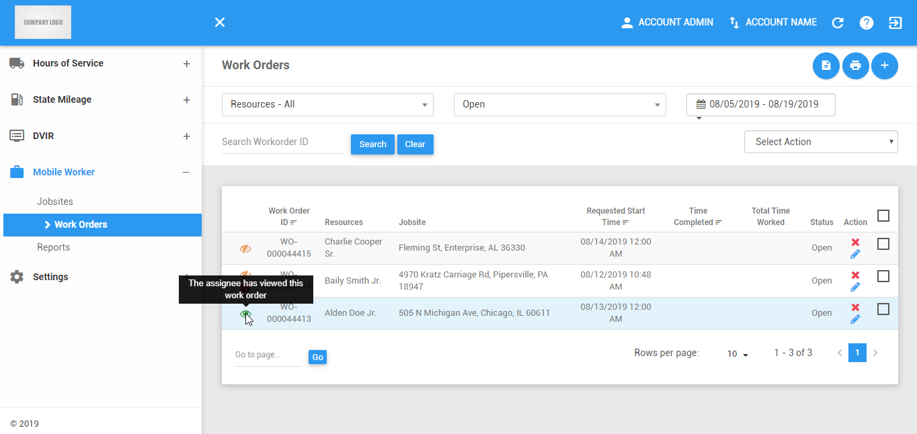This screenshot has width=917, height=434.
Task: Select Work Orders in sidebar
Action: (x=102, y=224)
